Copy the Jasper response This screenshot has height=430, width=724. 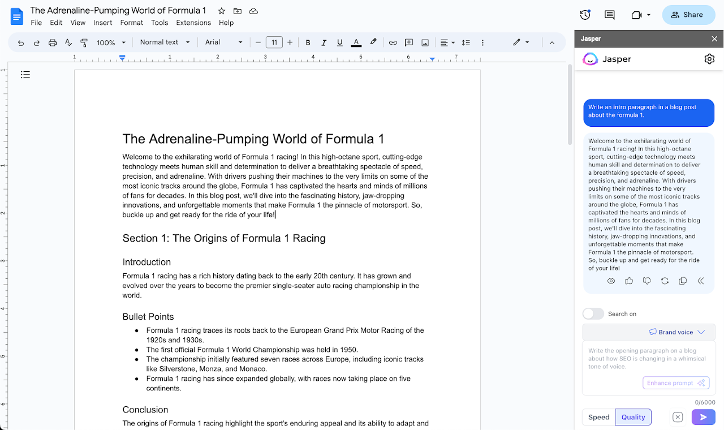click(683, 281)
